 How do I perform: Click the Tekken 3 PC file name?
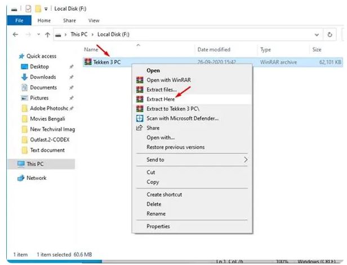point(107,62)
